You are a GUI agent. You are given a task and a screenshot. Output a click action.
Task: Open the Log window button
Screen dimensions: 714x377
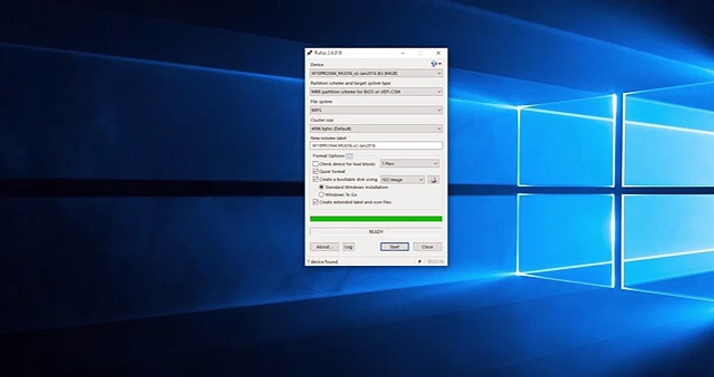(x=348, y=247)
